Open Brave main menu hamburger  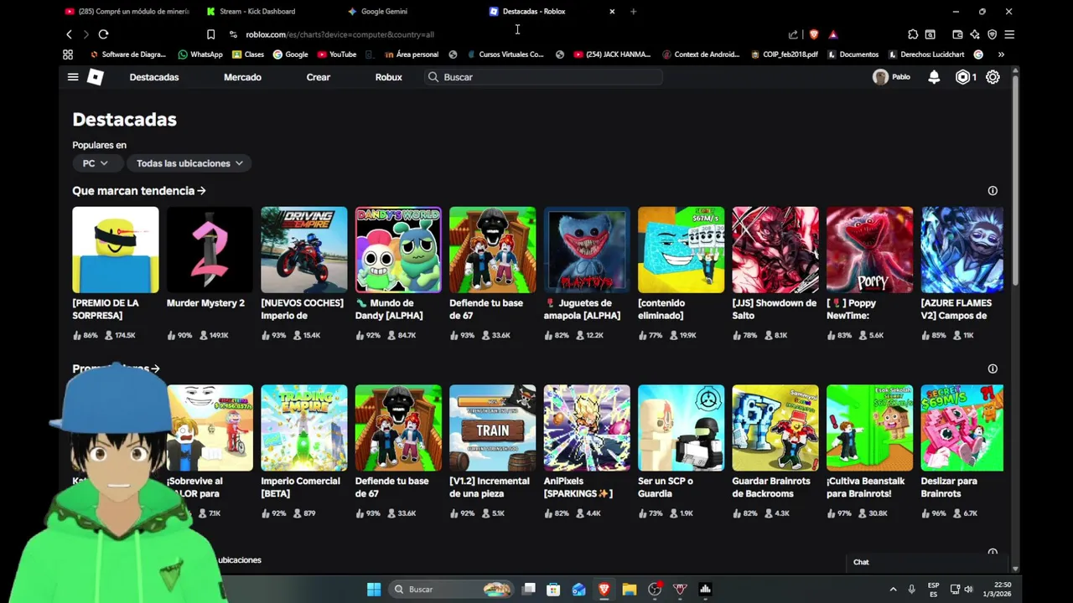(x=1009, y=34)
